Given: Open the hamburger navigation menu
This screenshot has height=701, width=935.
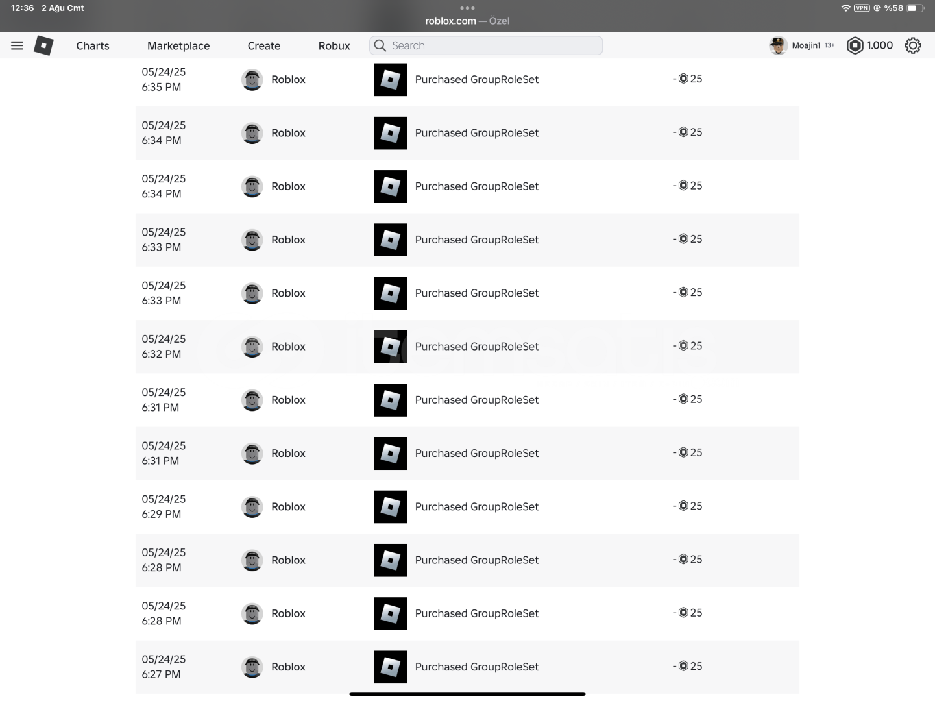Looking at the screenshot, I should pyautogui.click(x=18, y=45).
